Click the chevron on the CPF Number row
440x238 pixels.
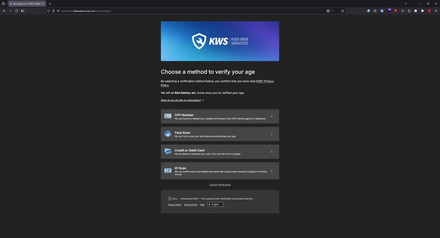pos(272,116)
